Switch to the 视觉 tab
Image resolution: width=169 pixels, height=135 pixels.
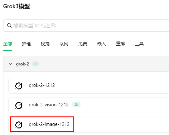(45, 44)
